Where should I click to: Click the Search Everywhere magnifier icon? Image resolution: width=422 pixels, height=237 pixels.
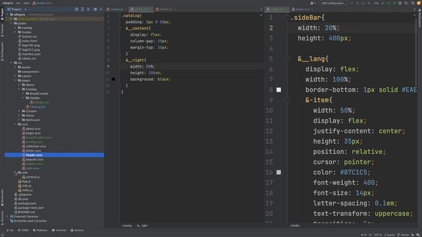413,3
